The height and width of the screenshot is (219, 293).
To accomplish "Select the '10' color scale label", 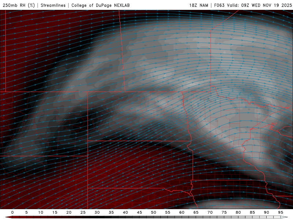I will 41,212.
